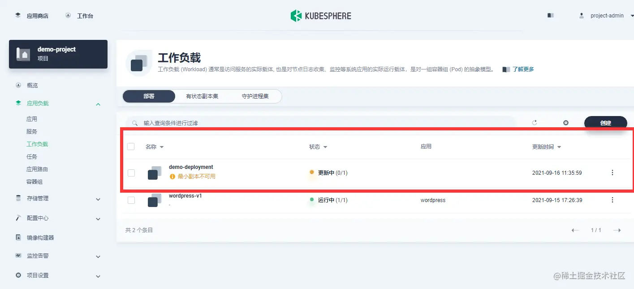This screenshot has width=634, height=289.
Task: Expand the 监控告警 section chevron
Action: pos(98,256)
